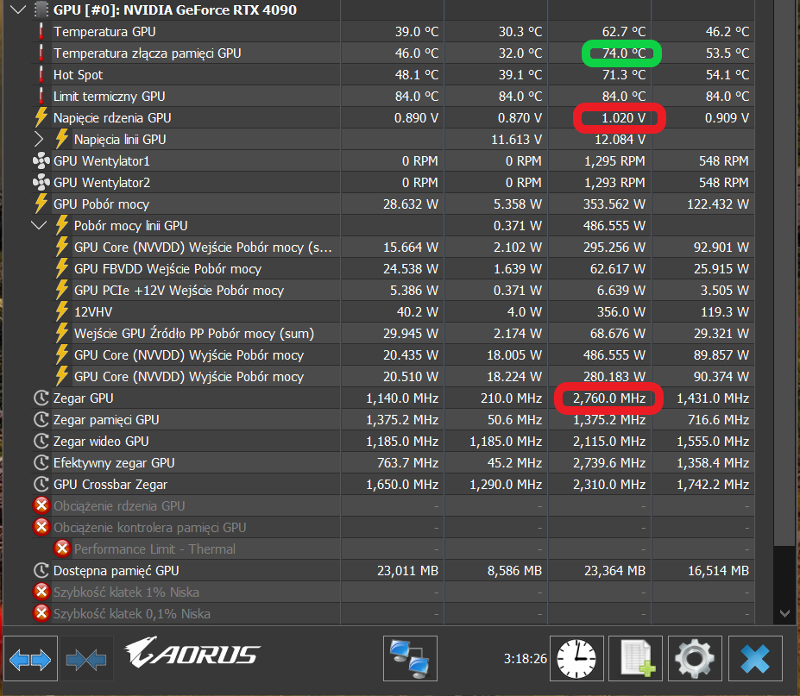Image resolution: width=800 pixels, height=696 pixels.
Task: Select the Performance Limit - Thermal label
Action: [154, 549]
